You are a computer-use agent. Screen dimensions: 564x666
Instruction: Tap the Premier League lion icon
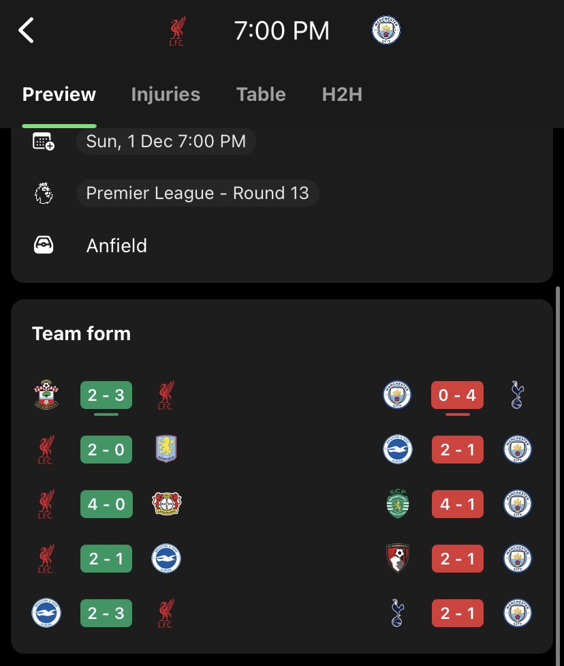pos(44,194)
